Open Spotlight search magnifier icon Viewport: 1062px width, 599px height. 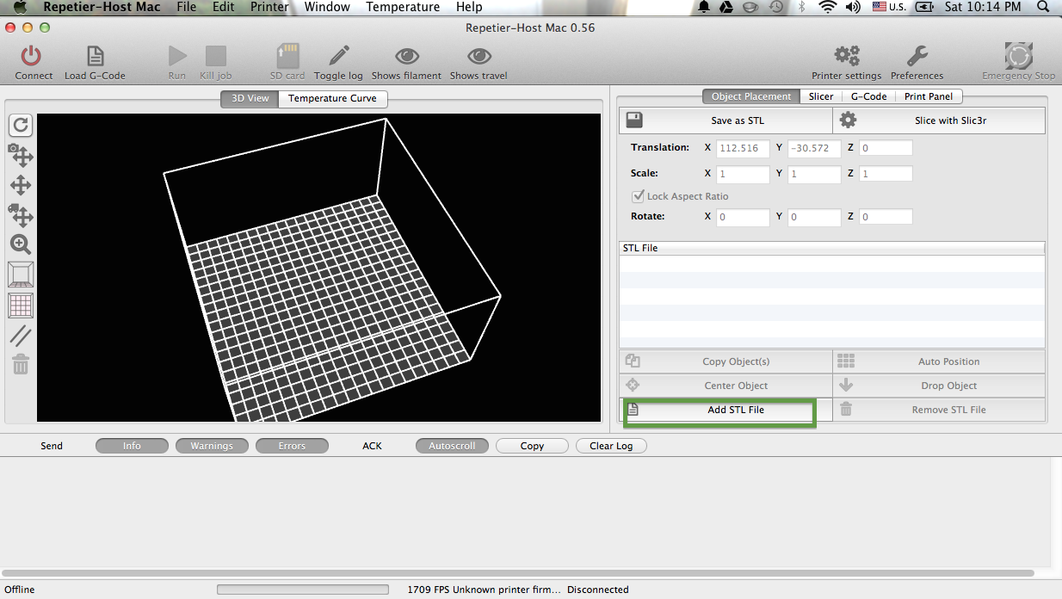[x=1042, y=7]
